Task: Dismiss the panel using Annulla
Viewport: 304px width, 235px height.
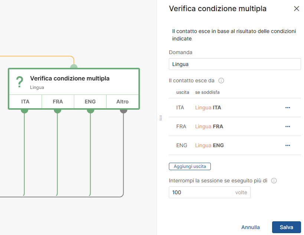Action: tap(251, 227)
